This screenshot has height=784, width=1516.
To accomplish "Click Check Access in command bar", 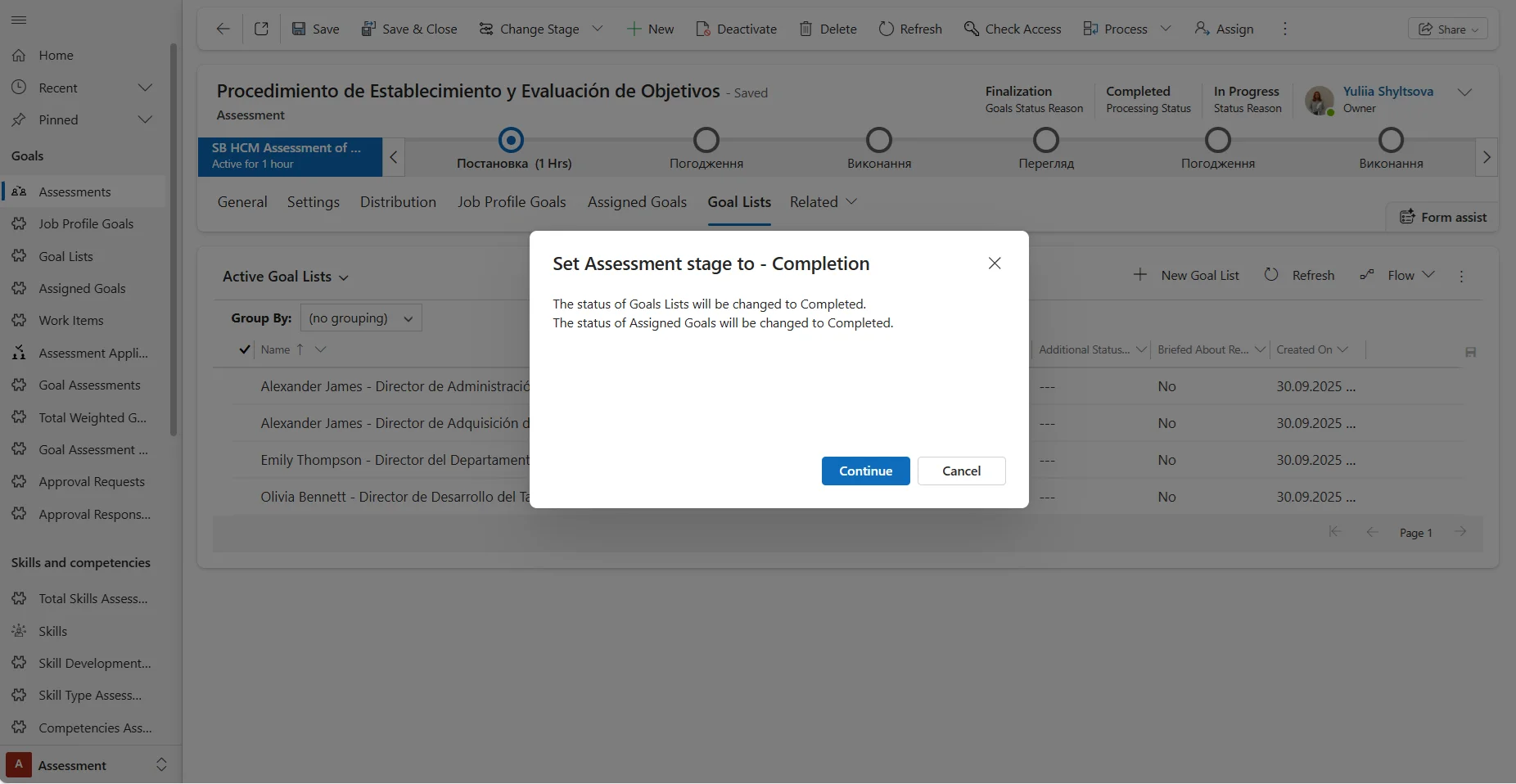I will [1013, 29].
